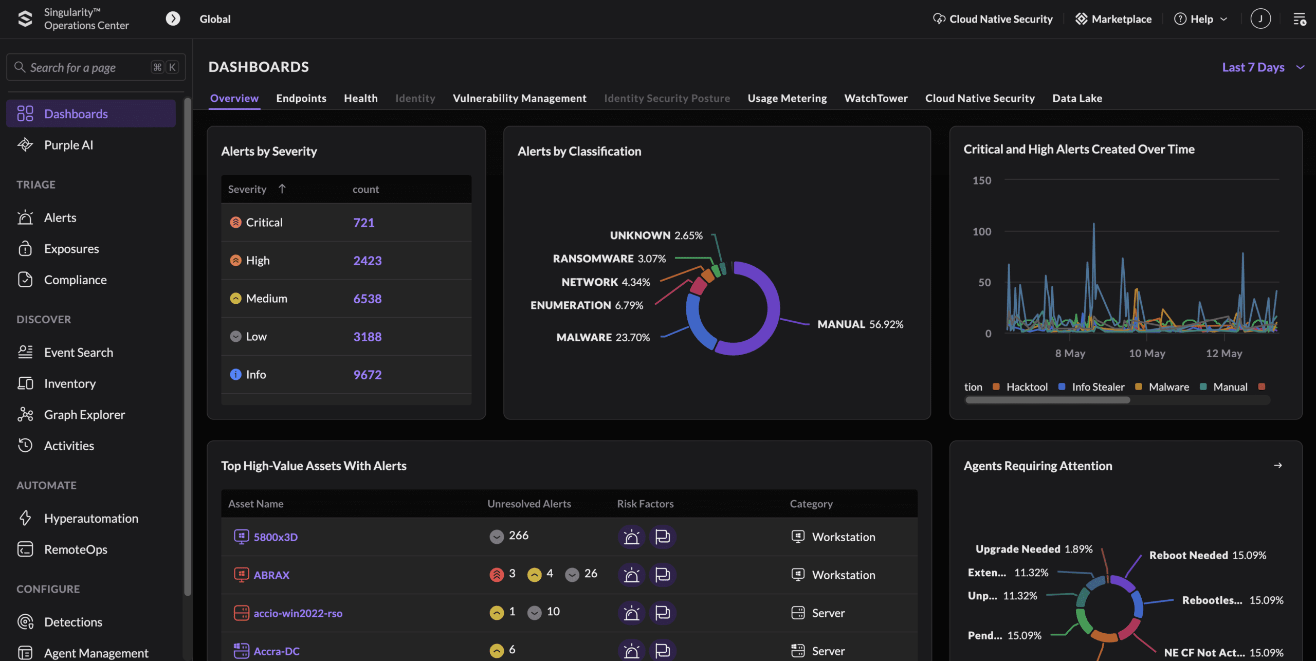Open the Alerts page icon in the sidebar
1316x661 pixels.
25,217
